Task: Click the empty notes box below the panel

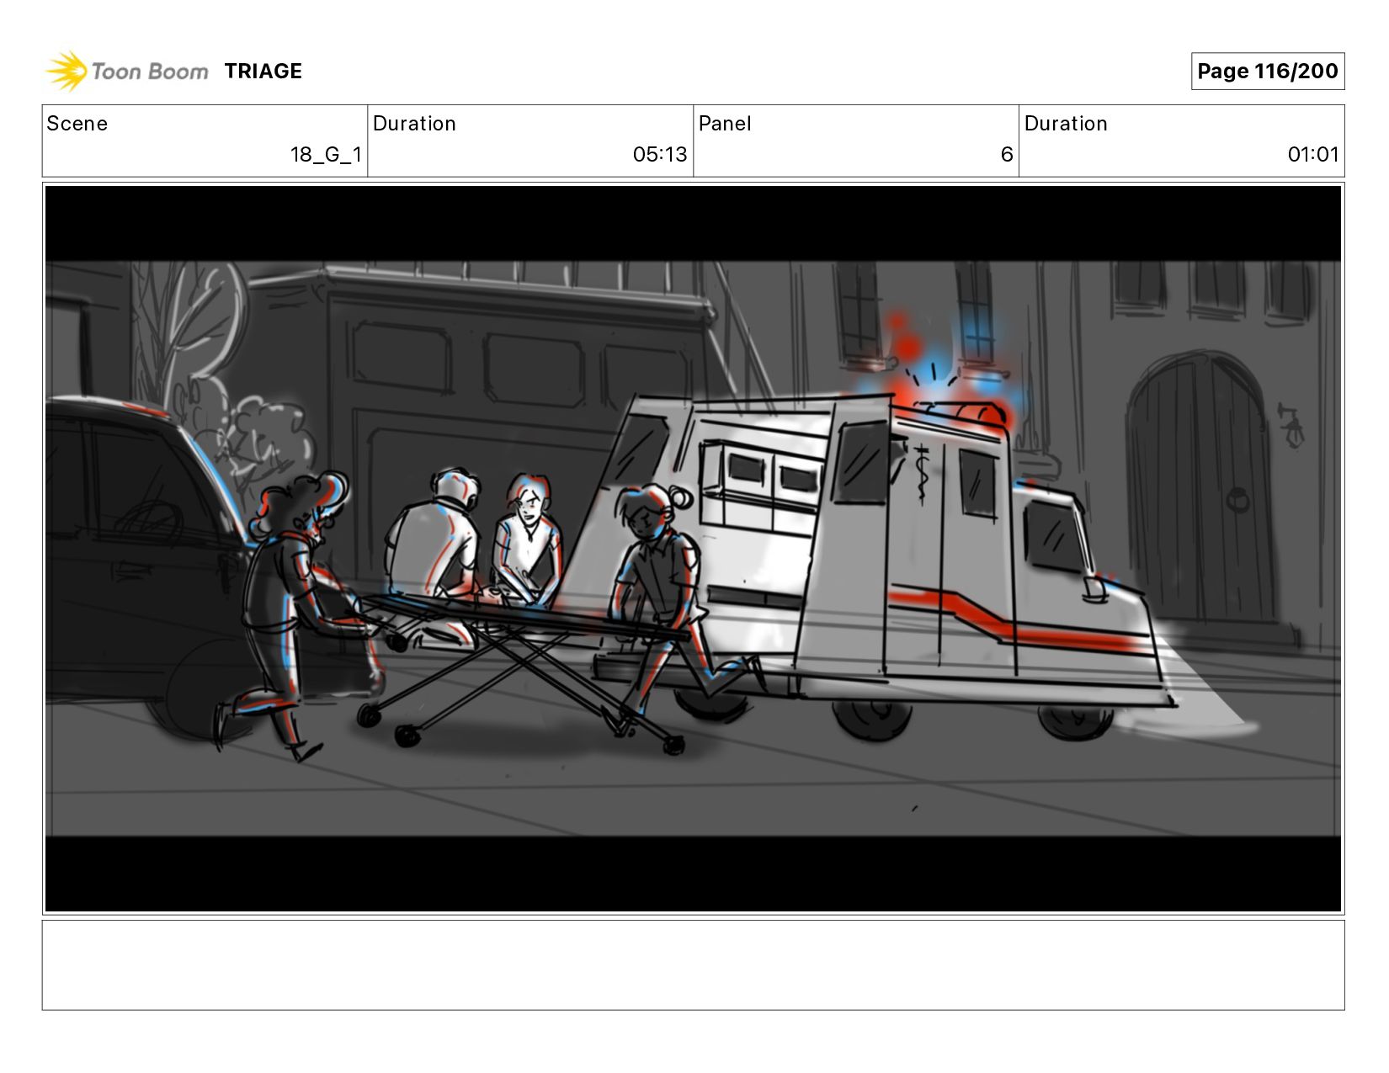Action: [693, 964]
